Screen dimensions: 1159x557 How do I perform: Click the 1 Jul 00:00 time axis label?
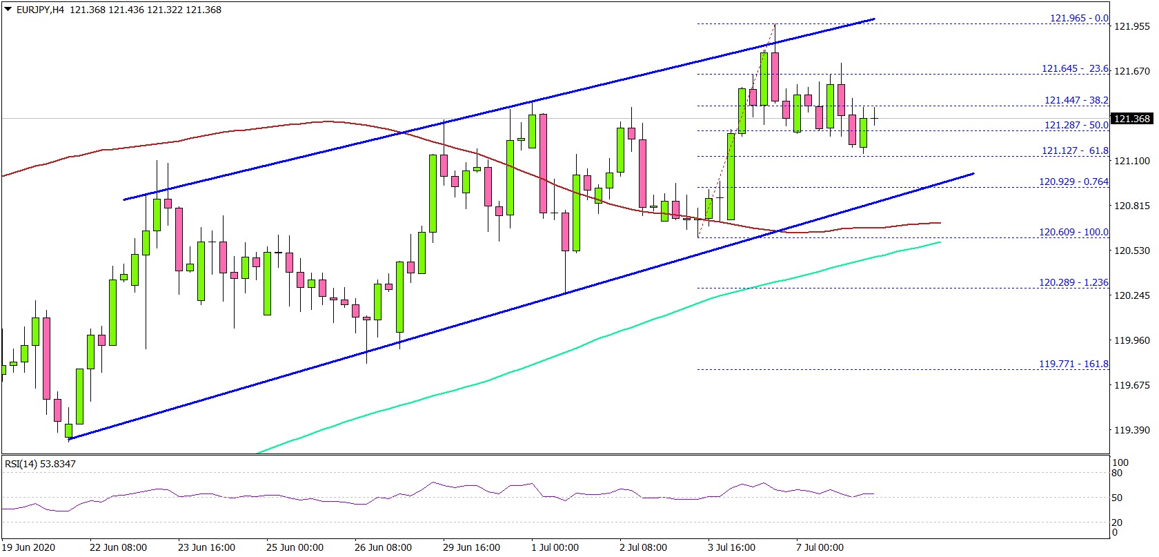[555, 547]
